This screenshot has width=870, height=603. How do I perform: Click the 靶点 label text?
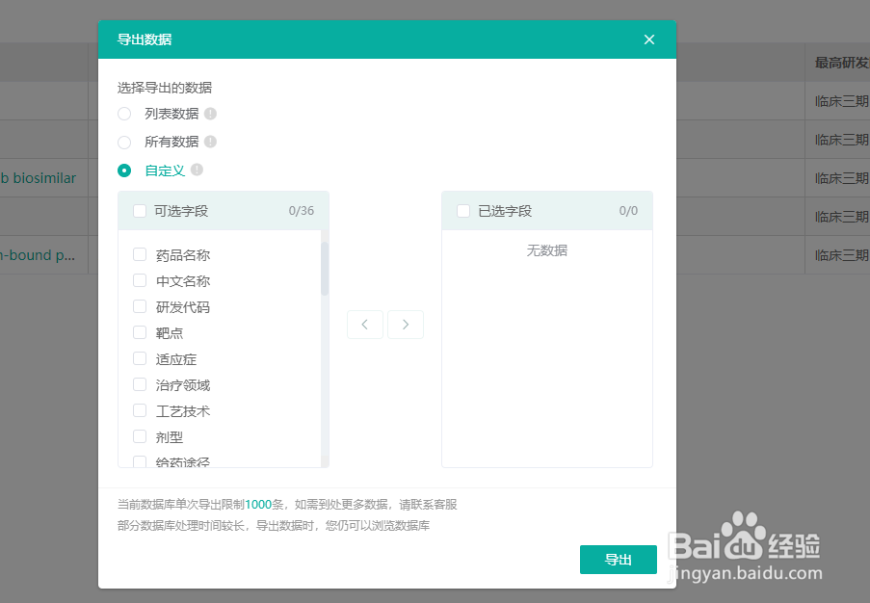pos(170,333)
